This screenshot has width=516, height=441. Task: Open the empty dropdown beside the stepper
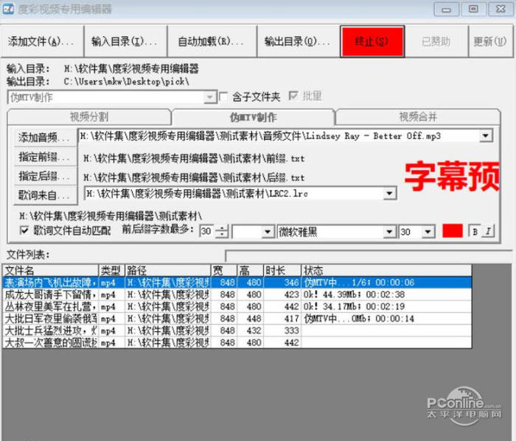tap(268, 232)
